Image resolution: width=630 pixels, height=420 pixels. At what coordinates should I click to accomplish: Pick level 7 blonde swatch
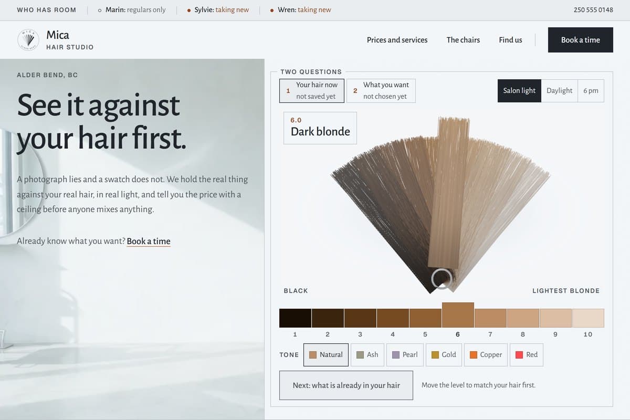(x=490, y=318)
